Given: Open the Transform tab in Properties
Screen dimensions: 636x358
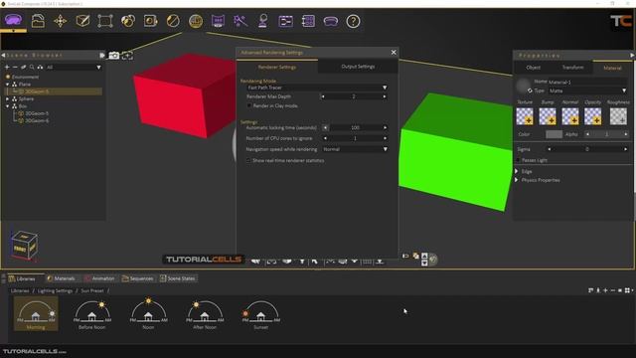Looking at the screenshot, I should (x=572, y=68).
